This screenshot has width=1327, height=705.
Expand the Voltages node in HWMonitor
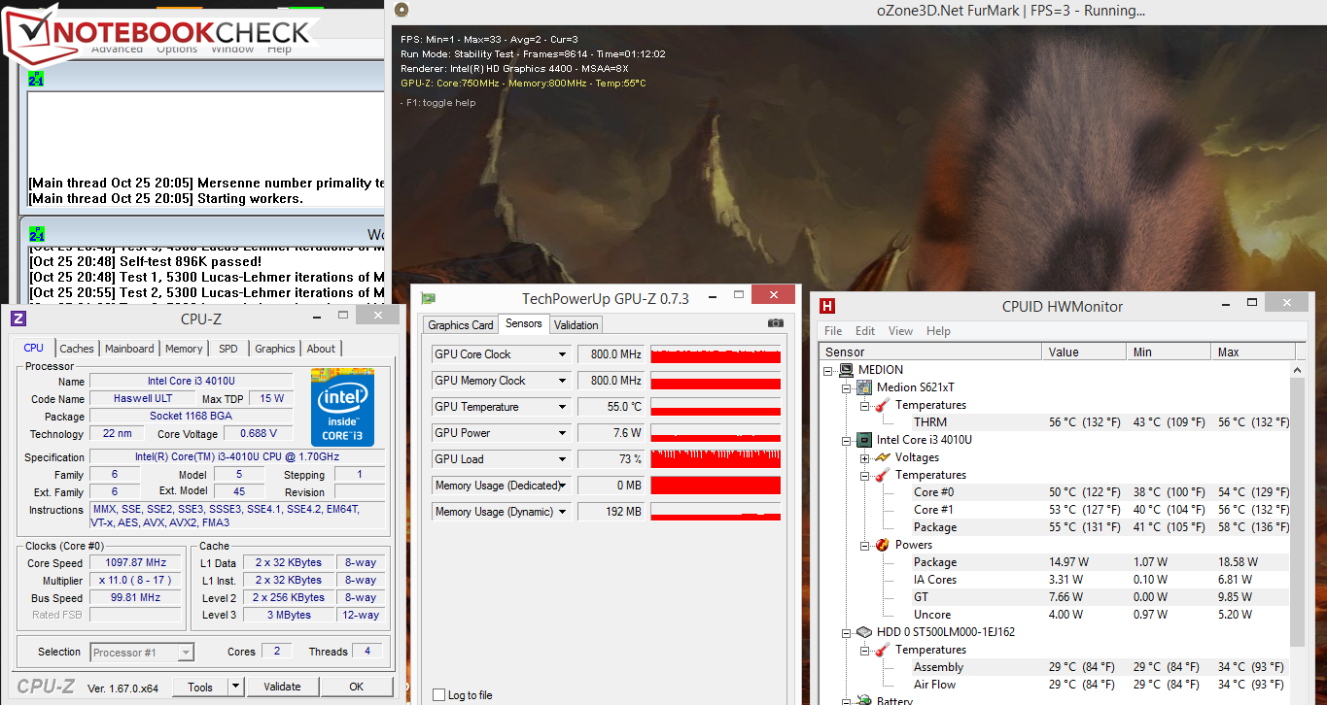click(x=864, y=457)
